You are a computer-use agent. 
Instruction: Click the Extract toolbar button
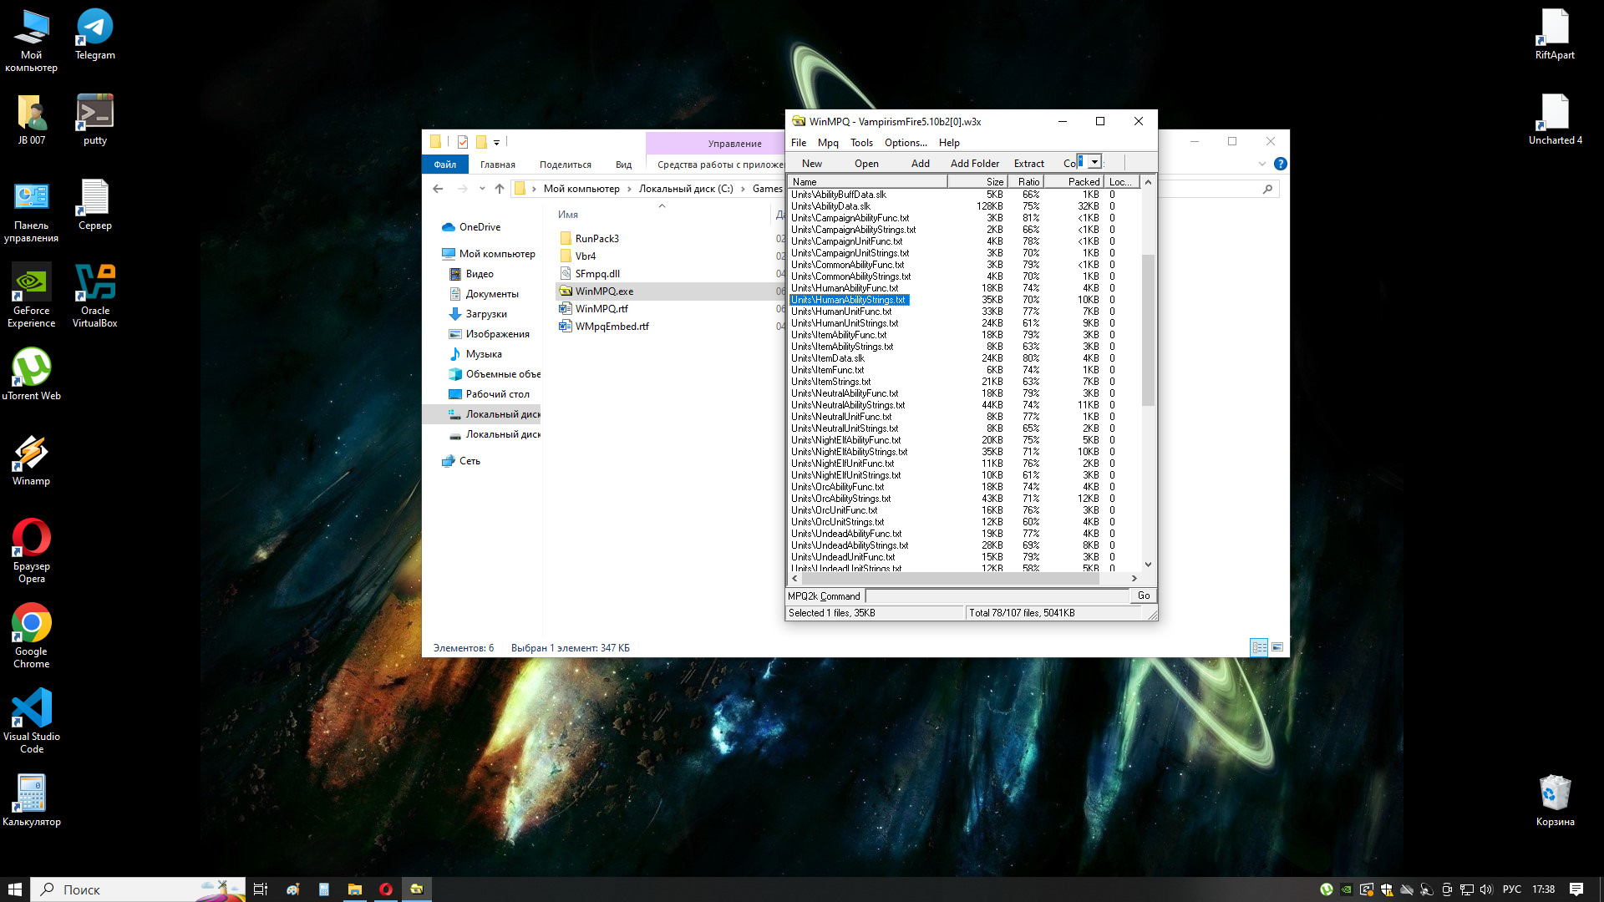pos(1028,164)
